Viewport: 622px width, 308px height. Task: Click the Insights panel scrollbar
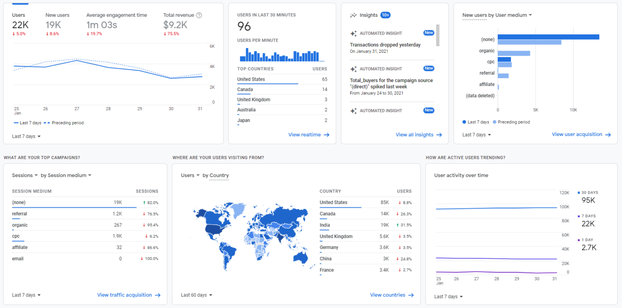(x=438, y=35)
